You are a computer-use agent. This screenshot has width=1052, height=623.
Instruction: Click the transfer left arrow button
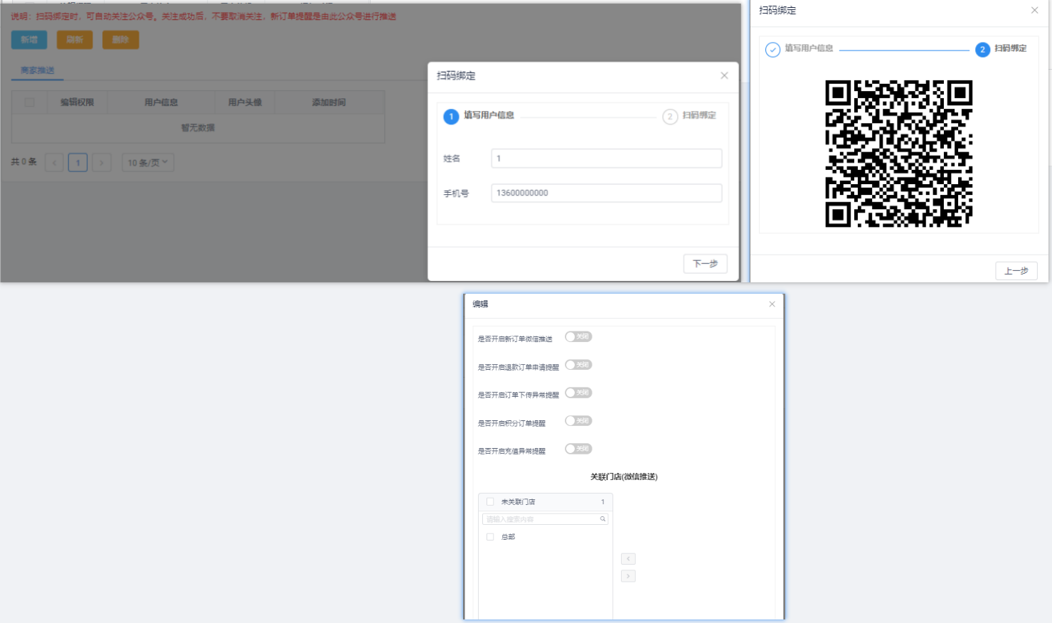click(628, 559)
